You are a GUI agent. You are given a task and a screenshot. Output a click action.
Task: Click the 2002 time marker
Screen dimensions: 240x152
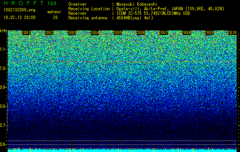[49, 33]
